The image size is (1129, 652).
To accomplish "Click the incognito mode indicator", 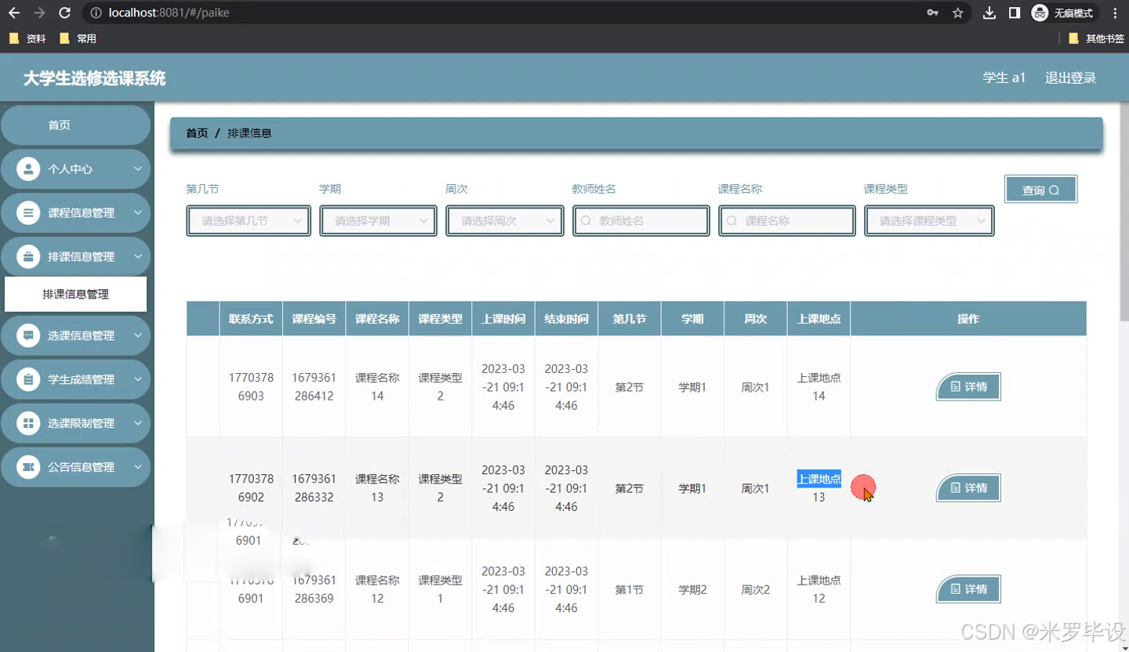I will (x=1063, y=13).
